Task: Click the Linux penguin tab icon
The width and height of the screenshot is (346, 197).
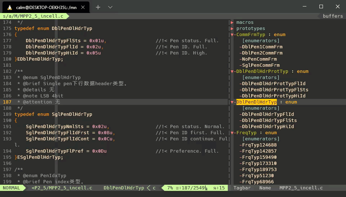Action: [9, 8]
